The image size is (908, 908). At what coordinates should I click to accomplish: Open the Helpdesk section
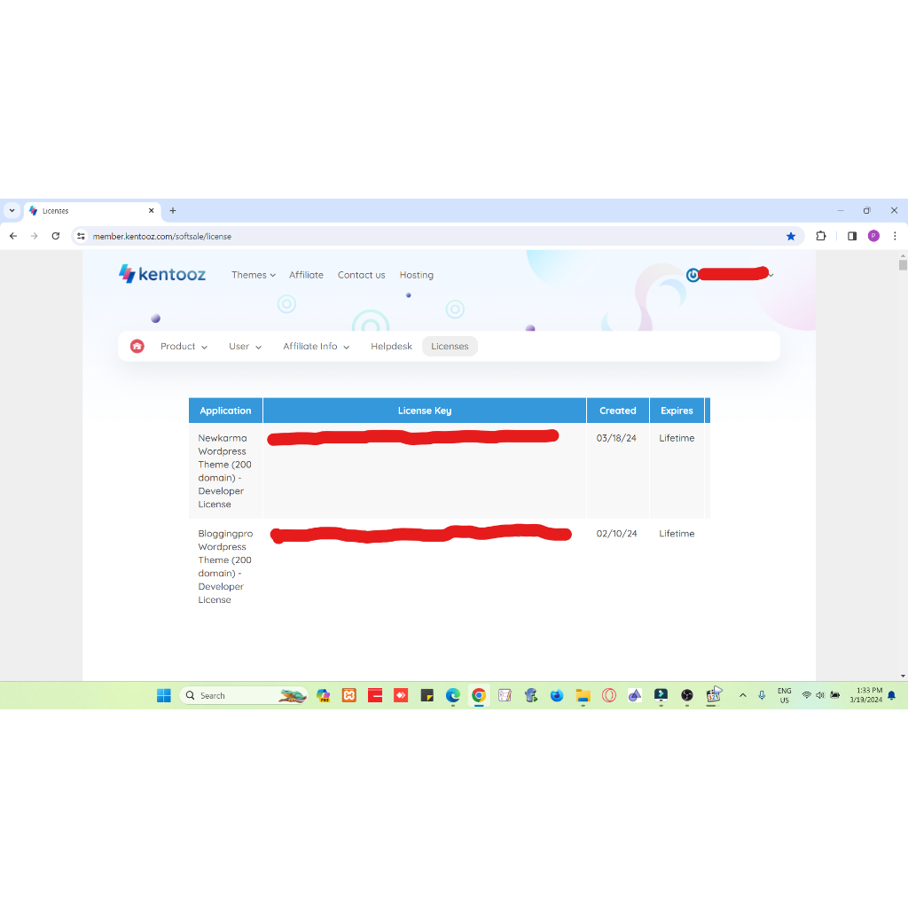[x=391, y=347]
